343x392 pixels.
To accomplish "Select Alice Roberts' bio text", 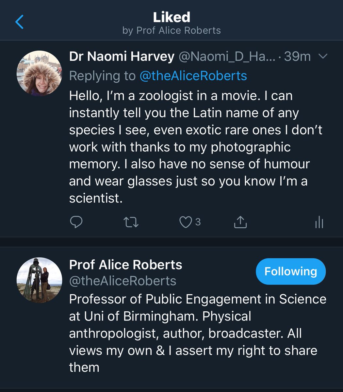I will tap(198, 333).
